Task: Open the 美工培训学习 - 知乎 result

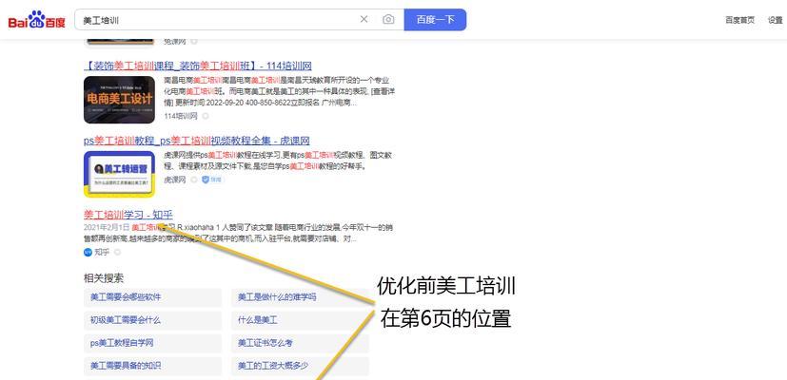Action: click(128, 215)
